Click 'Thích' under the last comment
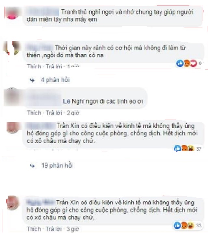Screen dimensions: 208x244 34,229
